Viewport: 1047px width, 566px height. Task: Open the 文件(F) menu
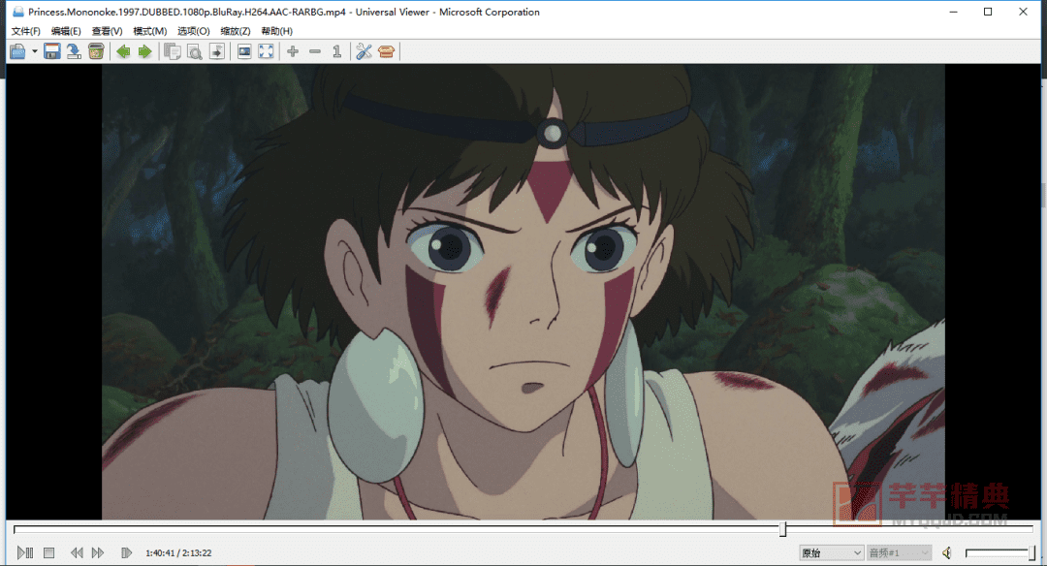pos(25,31)
